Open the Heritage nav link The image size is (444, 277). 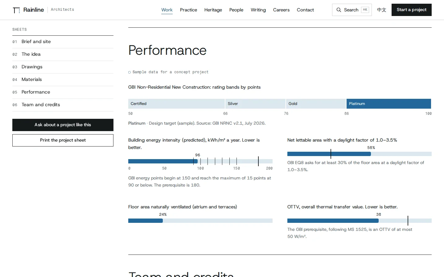pyautogui.click(x=213, y=10)
